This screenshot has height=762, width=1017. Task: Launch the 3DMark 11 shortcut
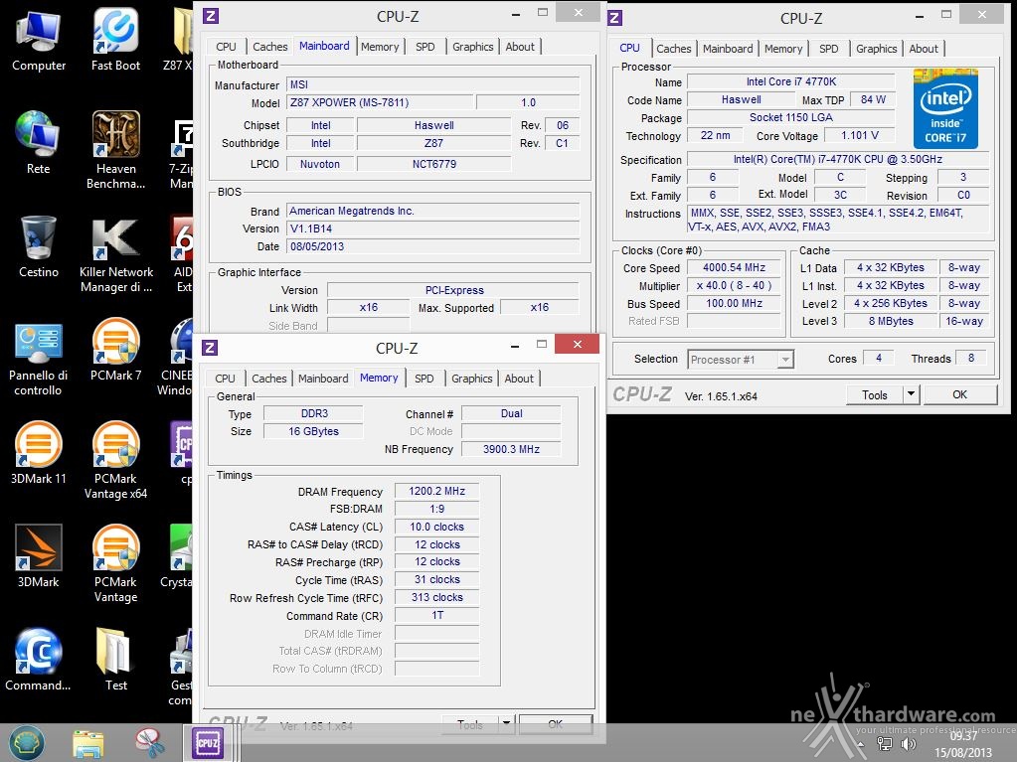point(38,453)
